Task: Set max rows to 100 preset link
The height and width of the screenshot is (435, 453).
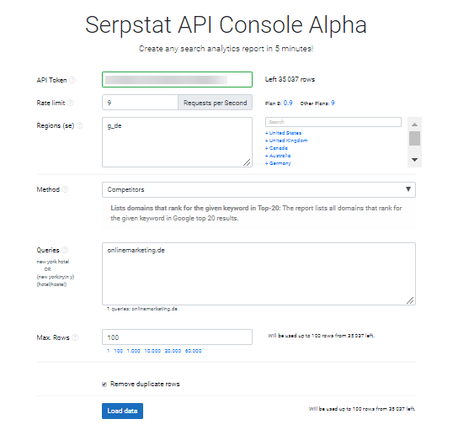Action: pyautogui.click(x=119, y=351)
